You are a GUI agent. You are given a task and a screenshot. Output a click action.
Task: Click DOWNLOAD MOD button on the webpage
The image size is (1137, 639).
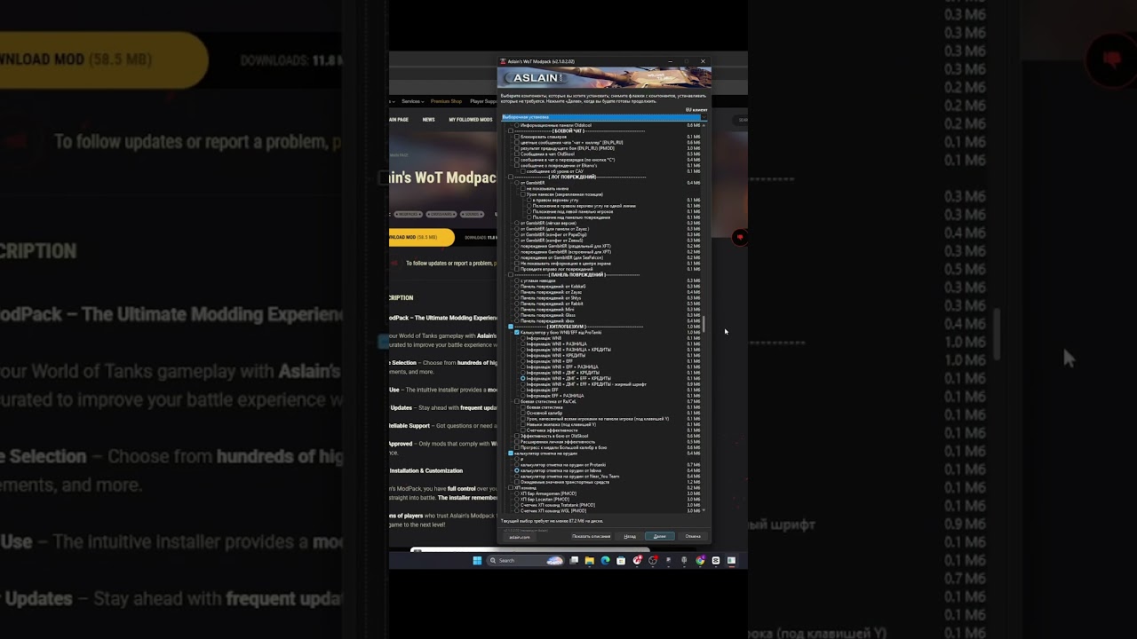(x=422, y=237)
